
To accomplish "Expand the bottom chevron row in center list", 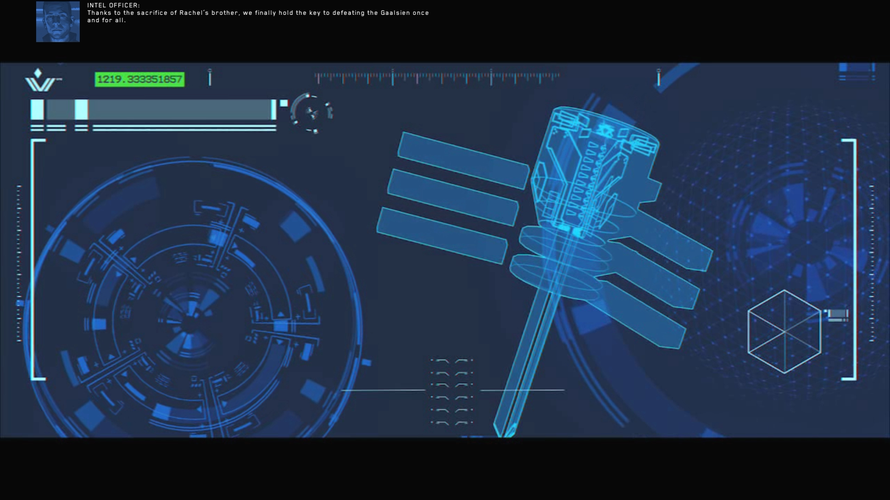I will tap(451, 423).
